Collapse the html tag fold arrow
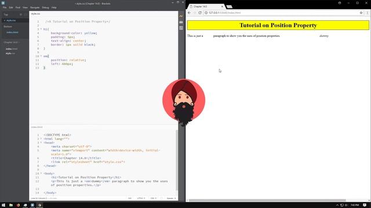The width and height of the screenshot is (371, 208). pyautogui.click(x=41, y=139)
